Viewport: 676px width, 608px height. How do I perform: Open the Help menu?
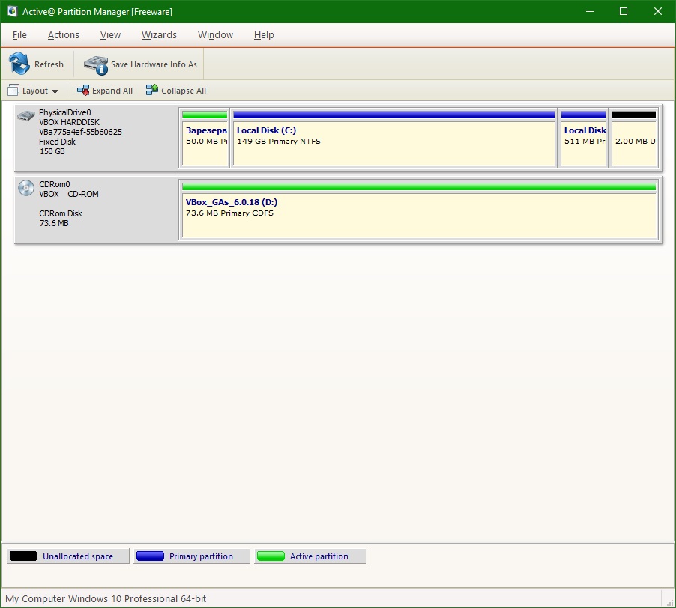264,34
